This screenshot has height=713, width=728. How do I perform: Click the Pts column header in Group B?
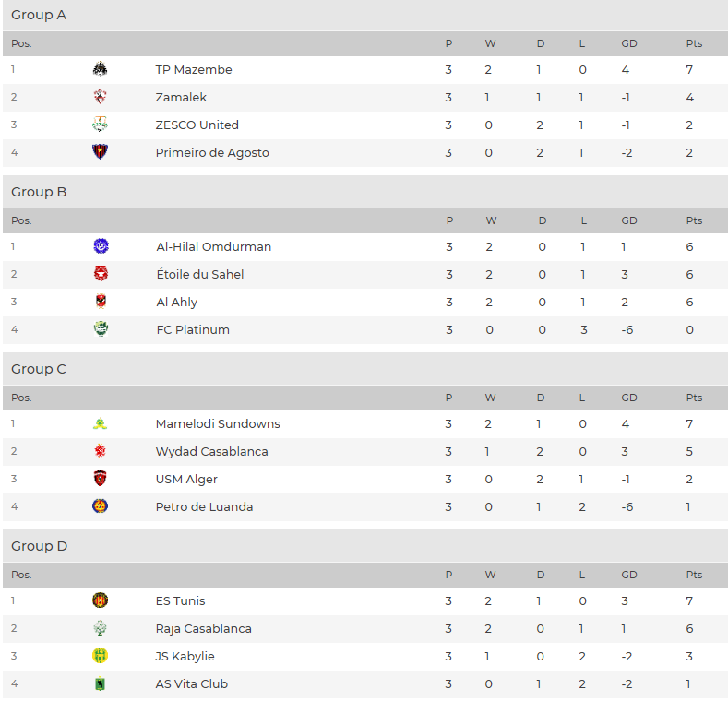point(694,220)
